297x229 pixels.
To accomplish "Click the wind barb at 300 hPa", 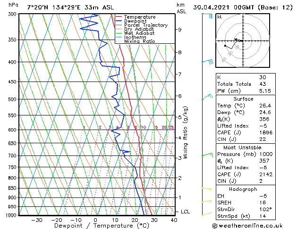I will click(207, 16).
